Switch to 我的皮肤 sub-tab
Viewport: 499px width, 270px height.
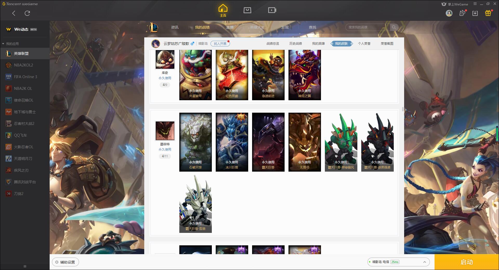coord(342,44)
